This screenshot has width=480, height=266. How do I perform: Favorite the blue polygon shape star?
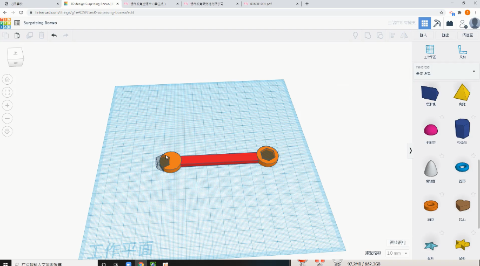474,117
